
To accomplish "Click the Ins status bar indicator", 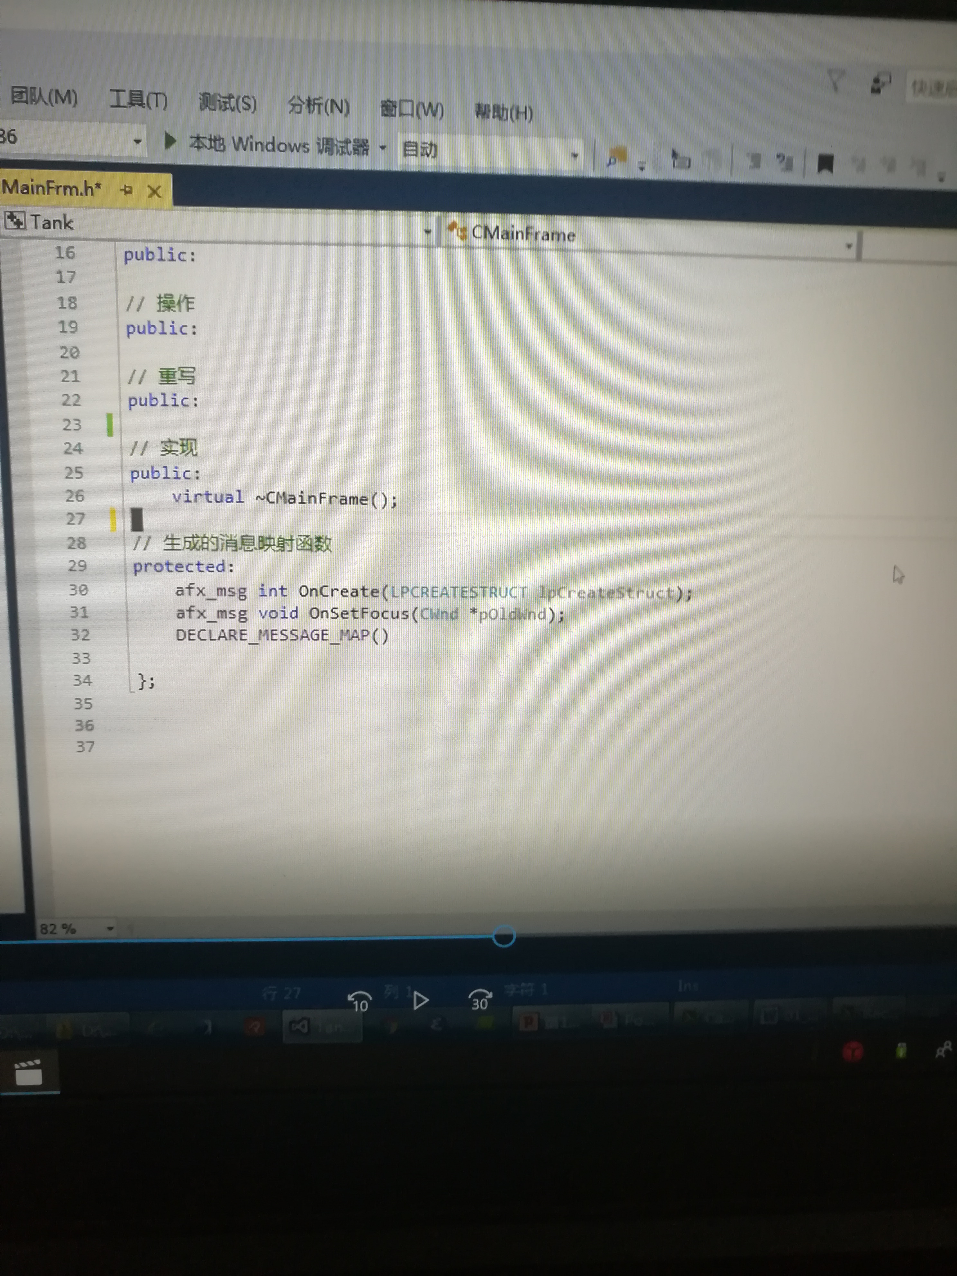I will click(688, 985).
